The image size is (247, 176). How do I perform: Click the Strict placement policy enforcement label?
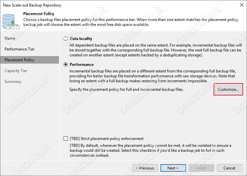click(107, 139)
